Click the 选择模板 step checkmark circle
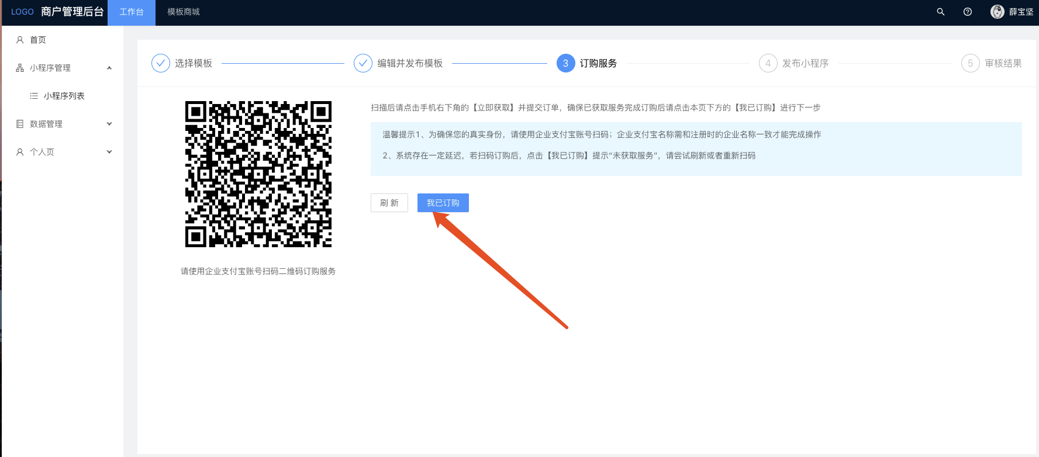The width and height of the screenshot is (1039, 457). [x=161, y=63]
